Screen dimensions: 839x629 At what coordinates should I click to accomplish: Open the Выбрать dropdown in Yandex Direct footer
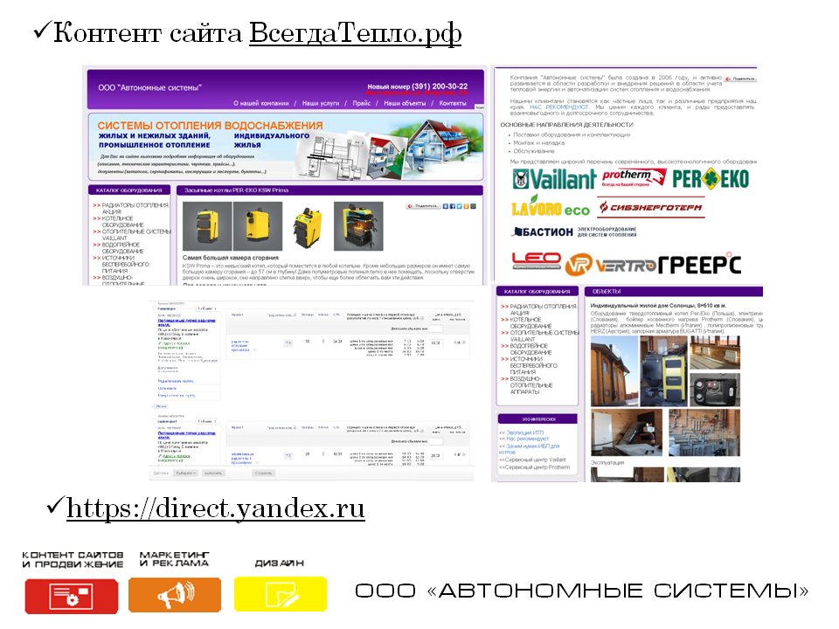coord(185,473)
